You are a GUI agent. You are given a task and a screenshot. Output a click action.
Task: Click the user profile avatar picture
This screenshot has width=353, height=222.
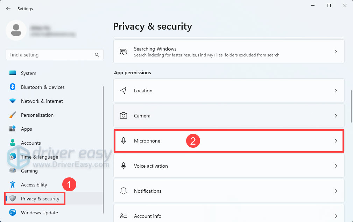tap(16, 30)
